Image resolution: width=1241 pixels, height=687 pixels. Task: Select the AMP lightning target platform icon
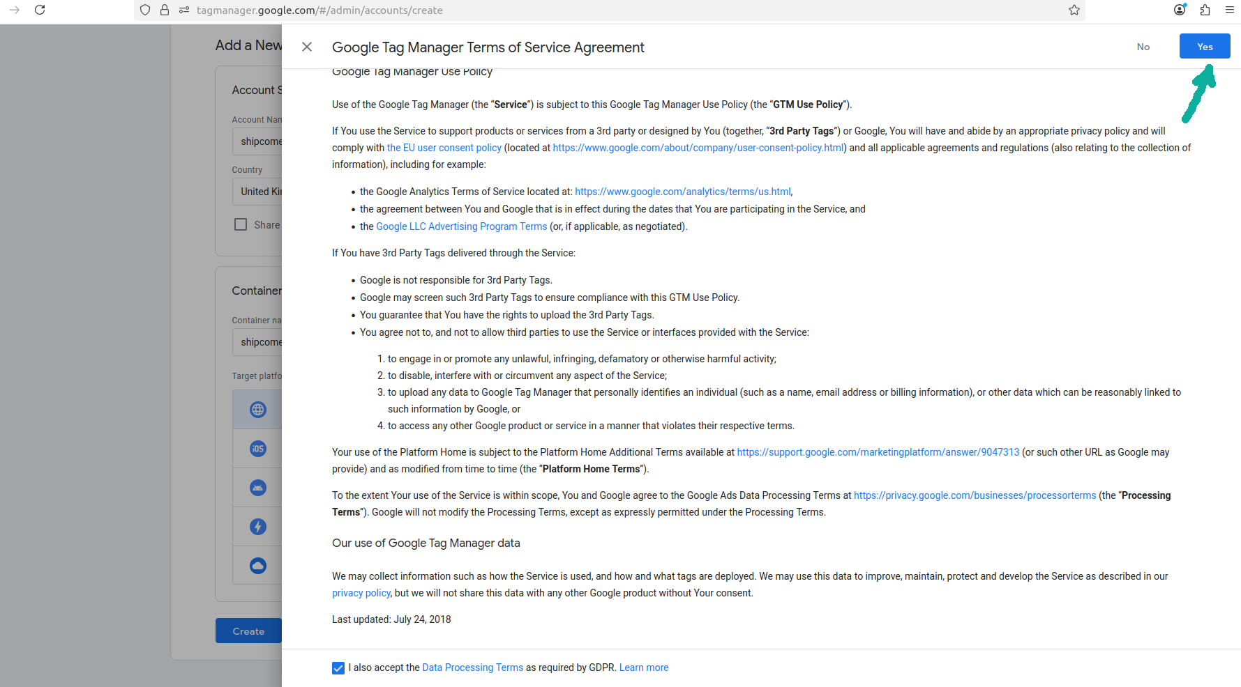pyautogui.click(x=258, y=527)
